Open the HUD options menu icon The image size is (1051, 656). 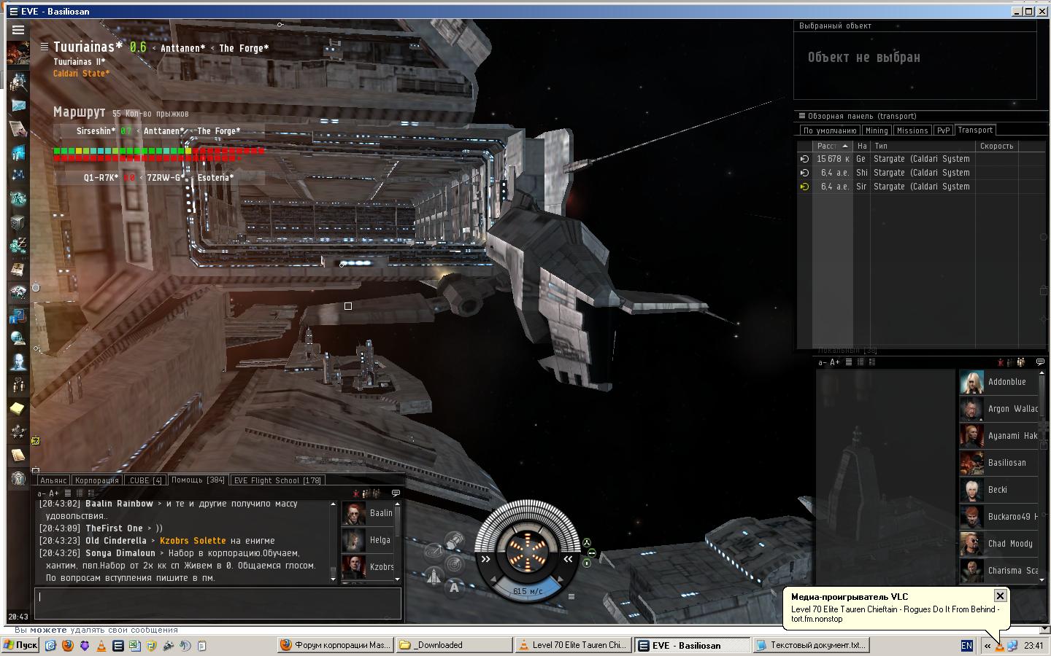tap(571, 596)
